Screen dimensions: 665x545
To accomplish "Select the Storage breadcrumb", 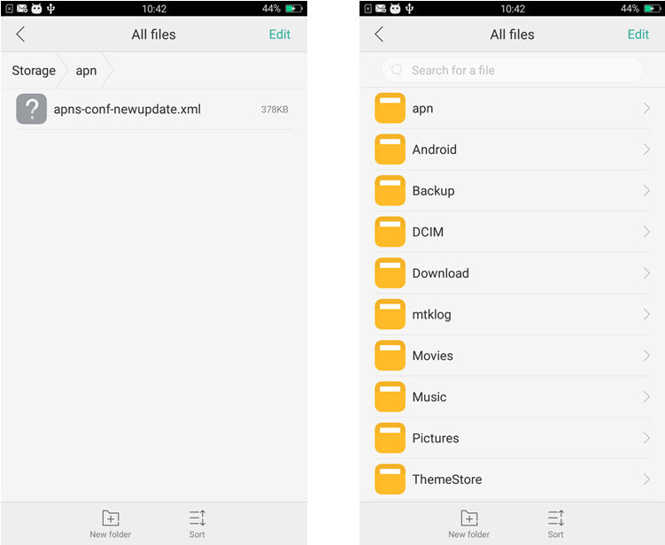I will (x=34, y=71).
